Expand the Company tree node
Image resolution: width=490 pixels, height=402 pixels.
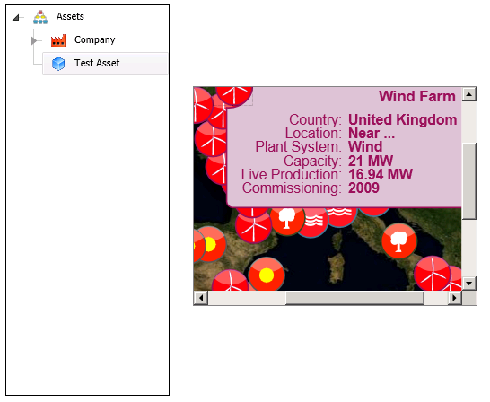coord(34,40)
